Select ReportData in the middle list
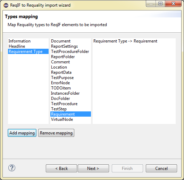 tap(70, 72)
